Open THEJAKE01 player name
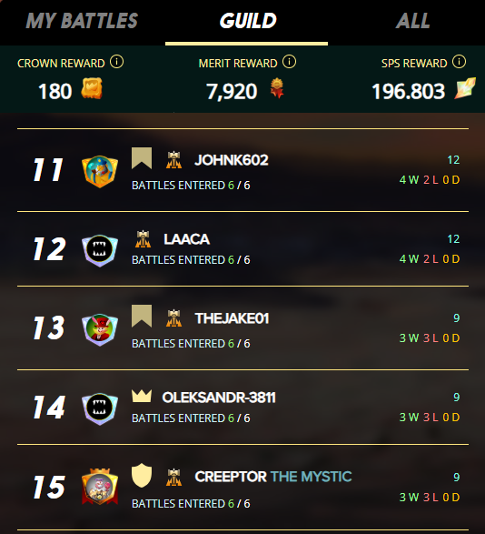This screenshot has height=534, width=485. tap(232, 318)
